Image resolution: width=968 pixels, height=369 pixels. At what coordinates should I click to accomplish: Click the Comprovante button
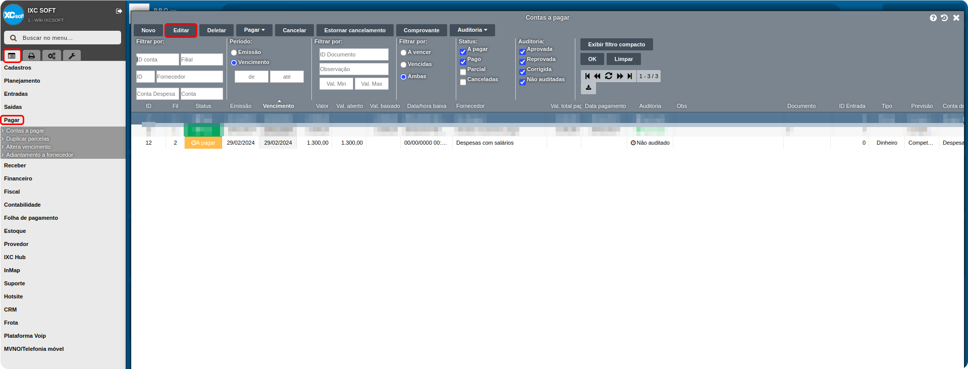coord(421,30)
